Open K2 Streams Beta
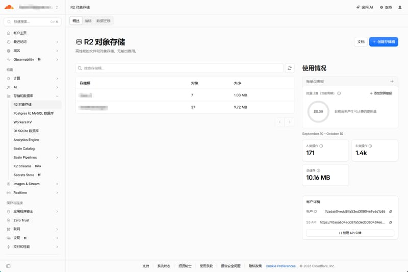 27,166
